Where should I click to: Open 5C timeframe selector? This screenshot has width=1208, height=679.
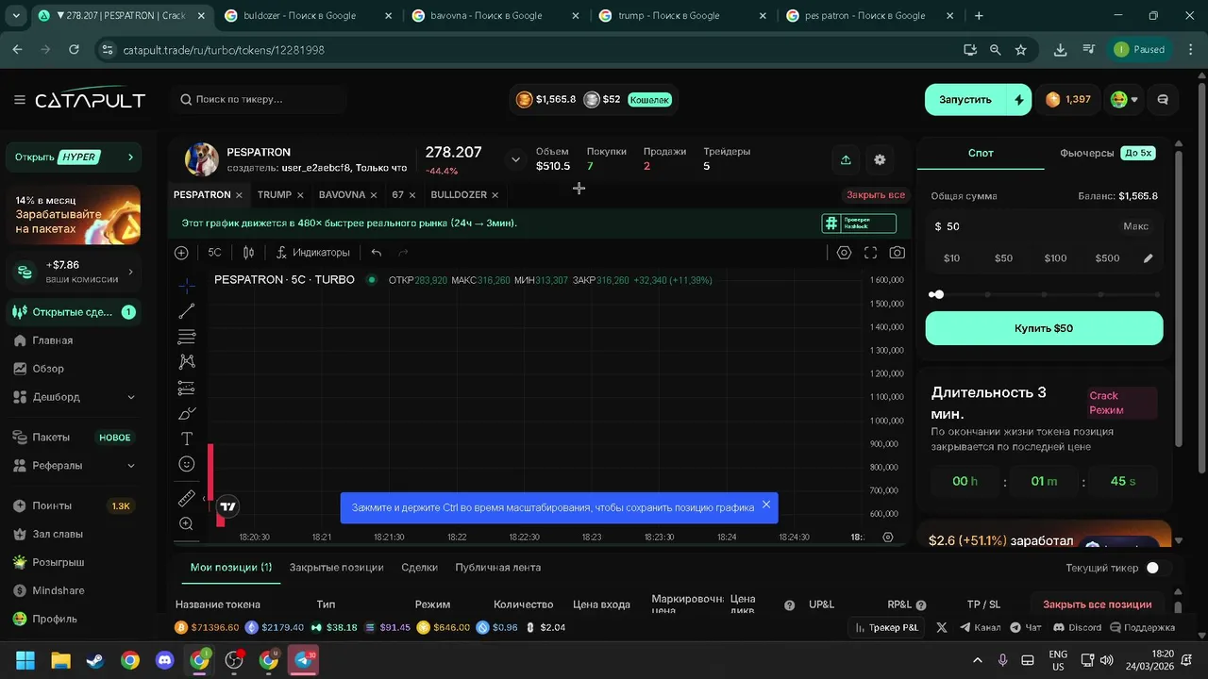[214, 253]
